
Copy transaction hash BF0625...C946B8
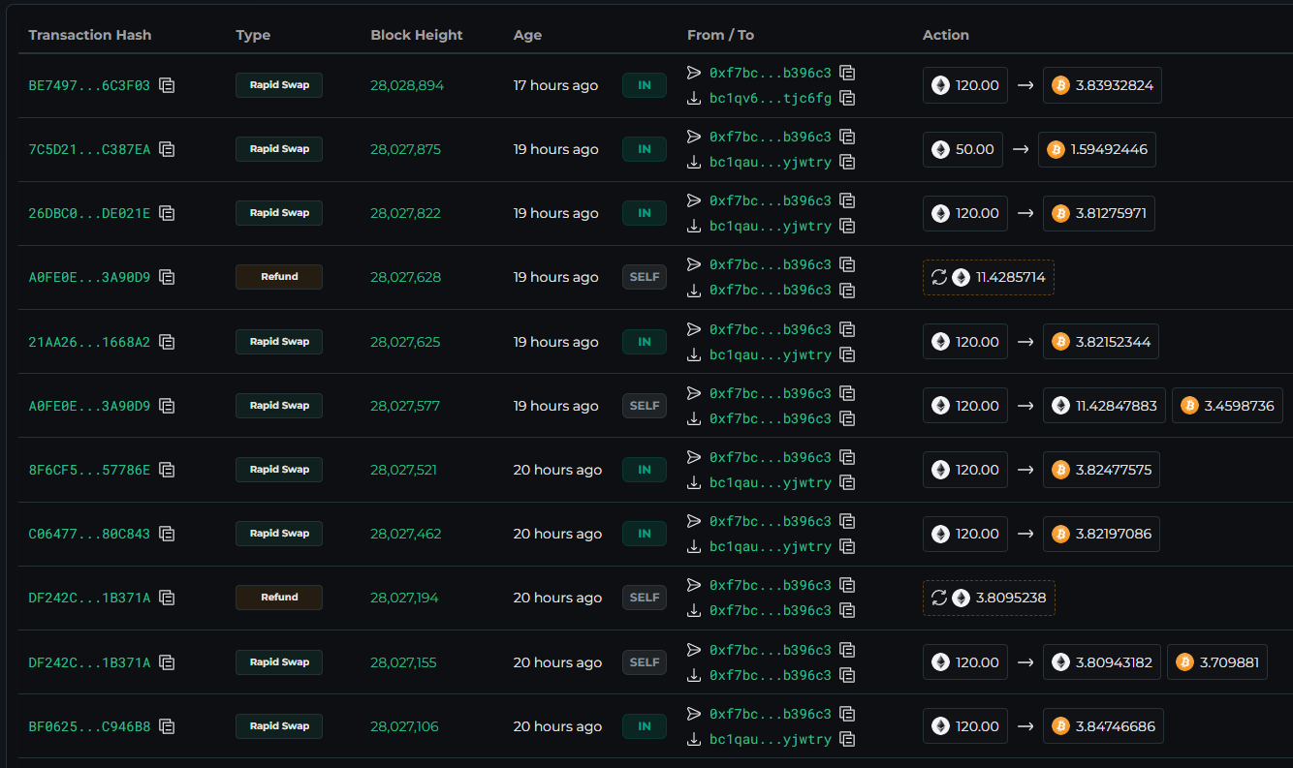click(x=167, y=726)
